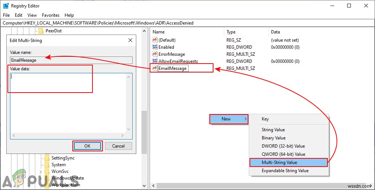This screenshot has width=375, height=190.
Task: Choose DWORD (32-bit) Value menu entry
Action: pos(283,146)
